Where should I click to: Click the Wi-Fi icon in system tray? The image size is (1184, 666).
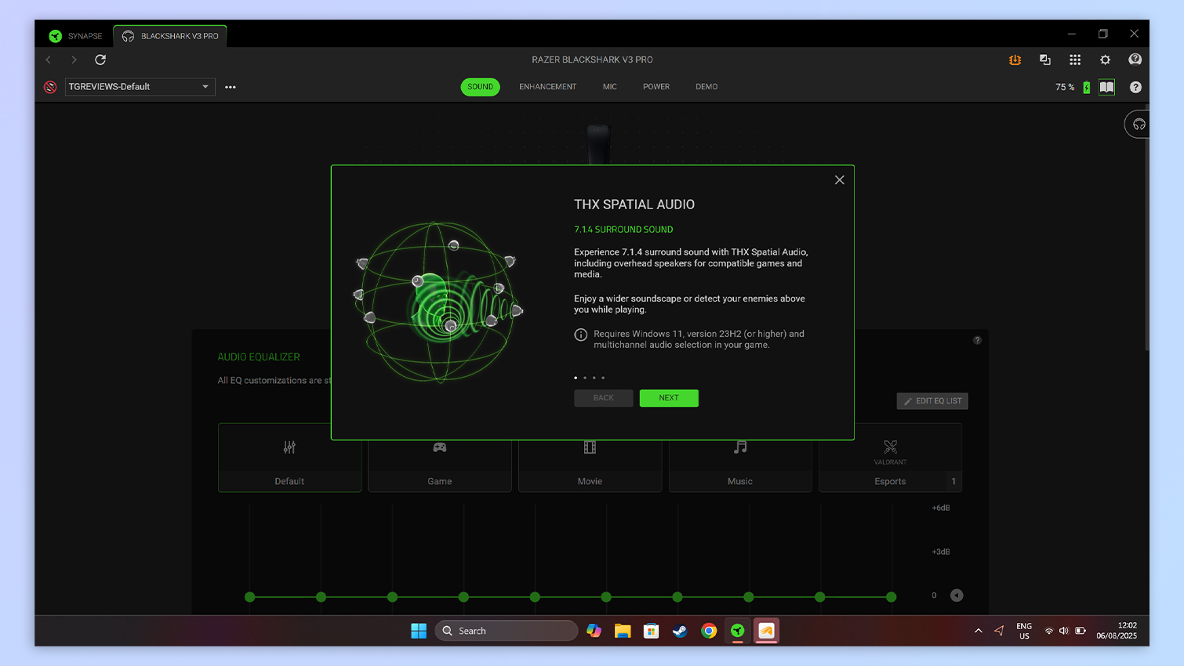pos(1049,631)
